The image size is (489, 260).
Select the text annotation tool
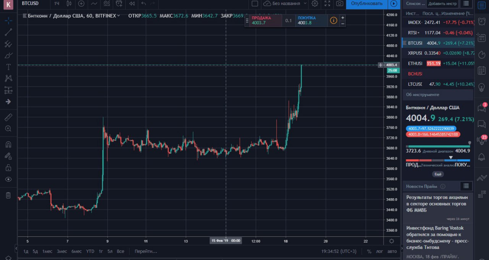coord(8,67)
